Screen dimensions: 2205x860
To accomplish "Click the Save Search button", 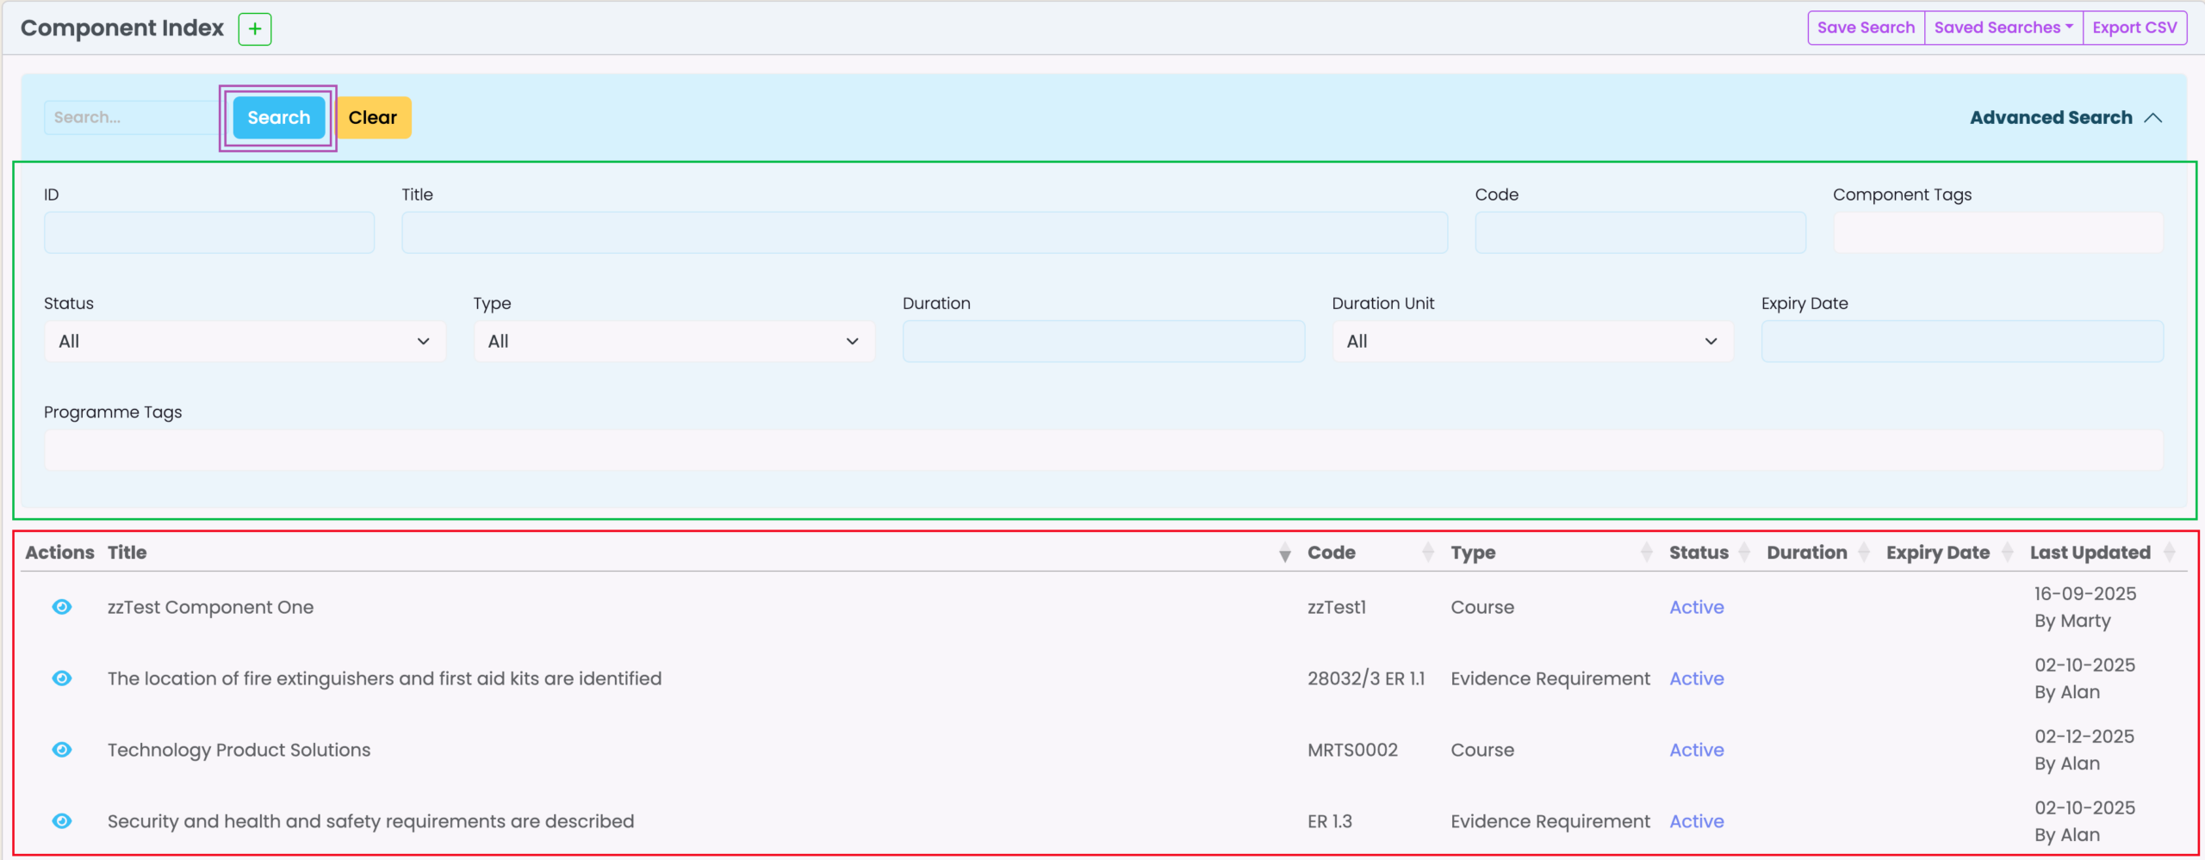I will [1866, 28].
